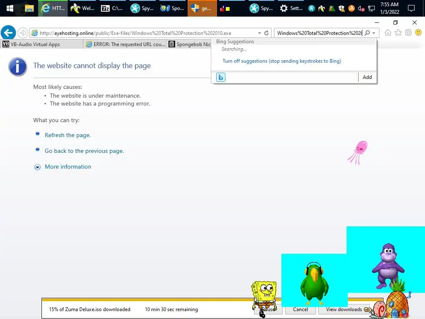
Task: Click the Internet Explorer HTT... taskbar button
Action: pyautogui.click(x=53, y=8)
